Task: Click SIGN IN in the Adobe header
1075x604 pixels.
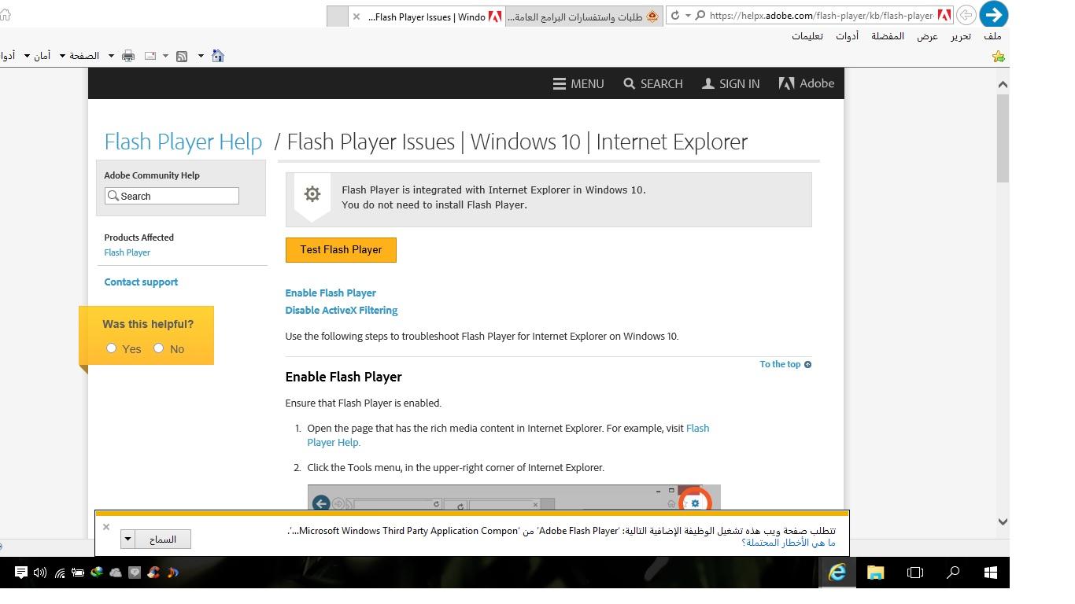Action: click(x=731, y=83)
